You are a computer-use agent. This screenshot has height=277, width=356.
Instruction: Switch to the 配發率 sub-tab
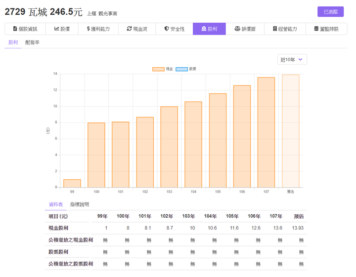tap(32, 42)
